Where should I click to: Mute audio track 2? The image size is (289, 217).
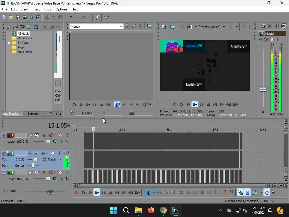(x=53, y=153)
